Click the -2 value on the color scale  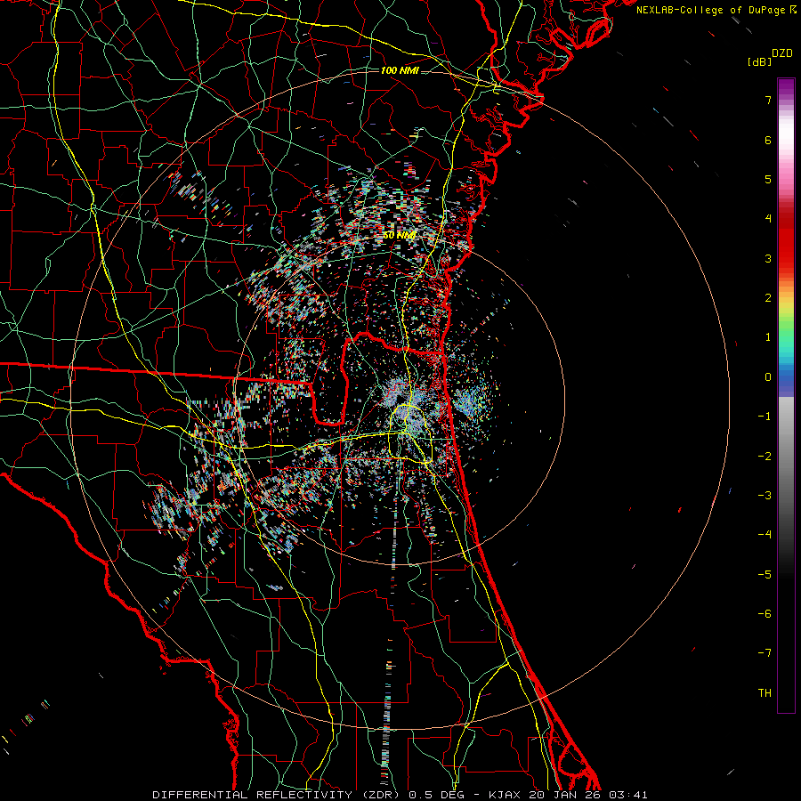point(765,457)
